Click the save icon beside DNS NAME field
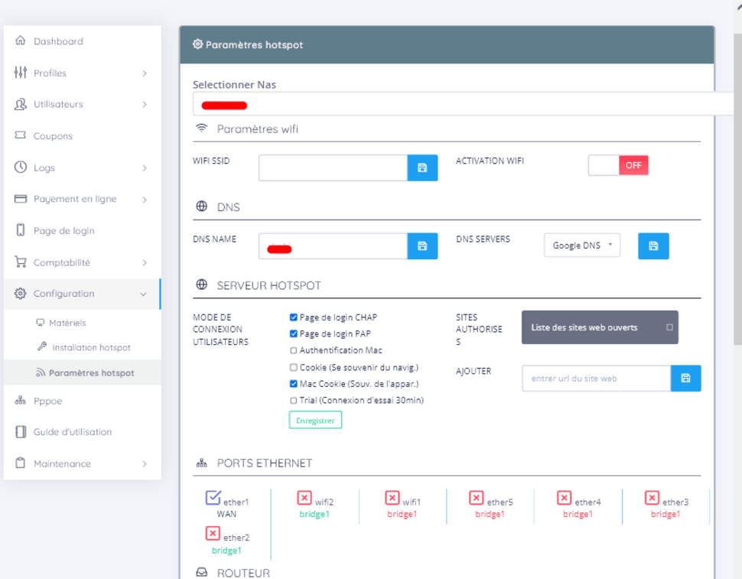The width and height of the screenshot is (742, 579). click(x=422, y=246)
